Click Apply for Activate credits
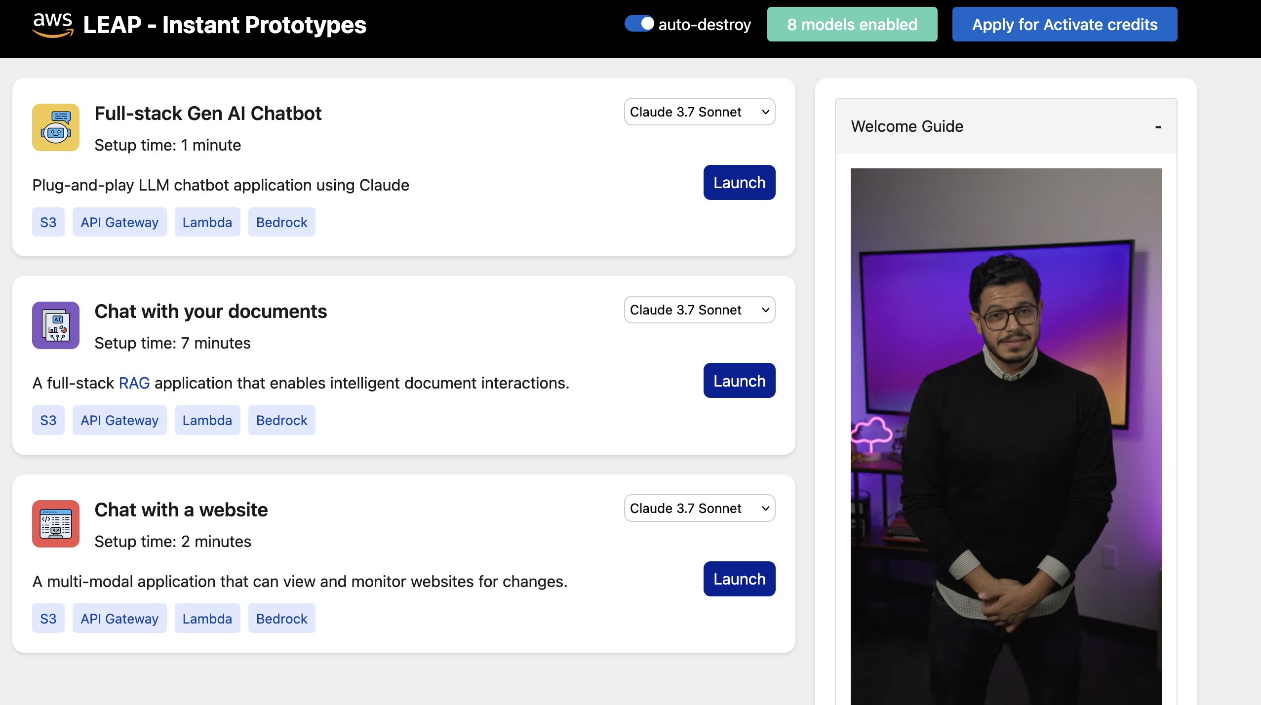Viewport: 1261px width, 705px height. click(x=1064, y=24)
